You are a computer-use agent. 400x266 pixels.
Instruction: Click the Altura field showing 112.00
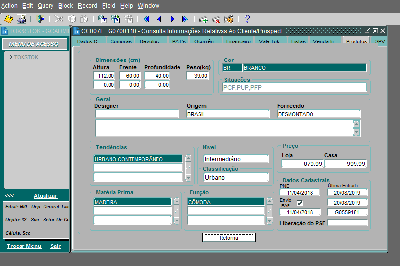tap(104, 76)
